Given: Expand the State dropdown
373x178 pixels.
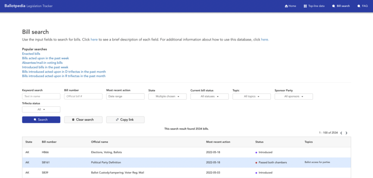Looking at the screenshot, I should 167,96.
